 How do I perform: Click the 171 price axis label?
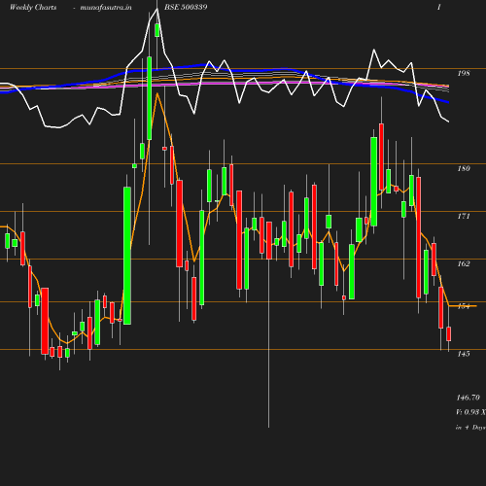[x=464, y=216]
